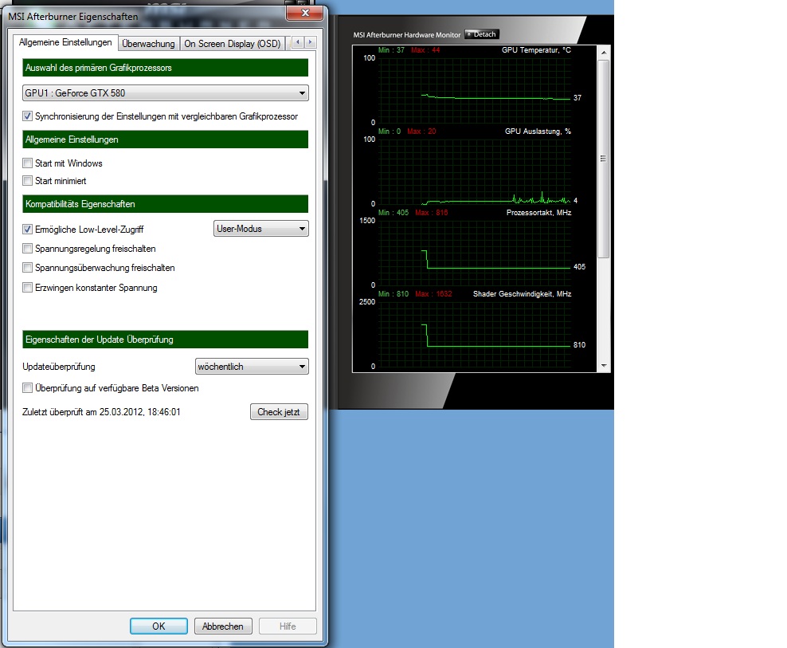Enable Start mit Windows
Screen dimensions: 787x648
coord(28,163)
